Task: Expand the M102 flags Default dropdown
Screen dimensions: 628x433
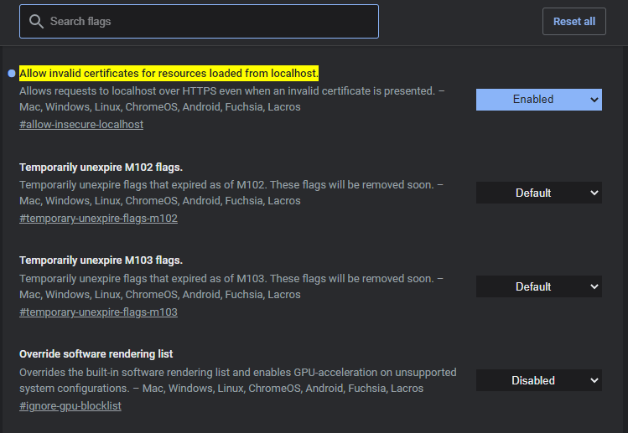Action: (x=538, y=193)
